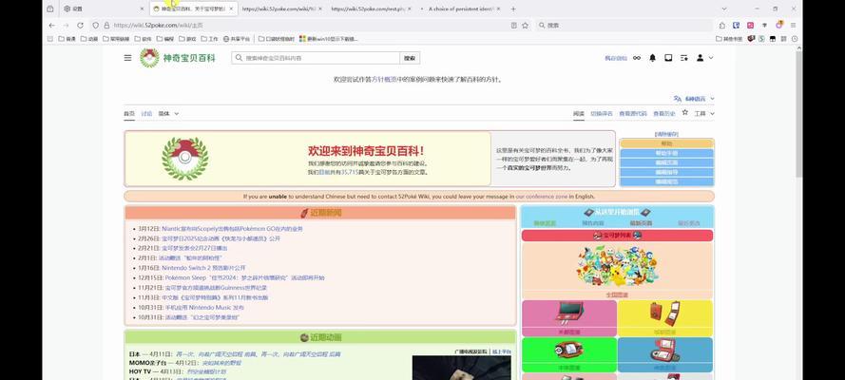Open the 共享平台 bookmark

coord(237,39)
